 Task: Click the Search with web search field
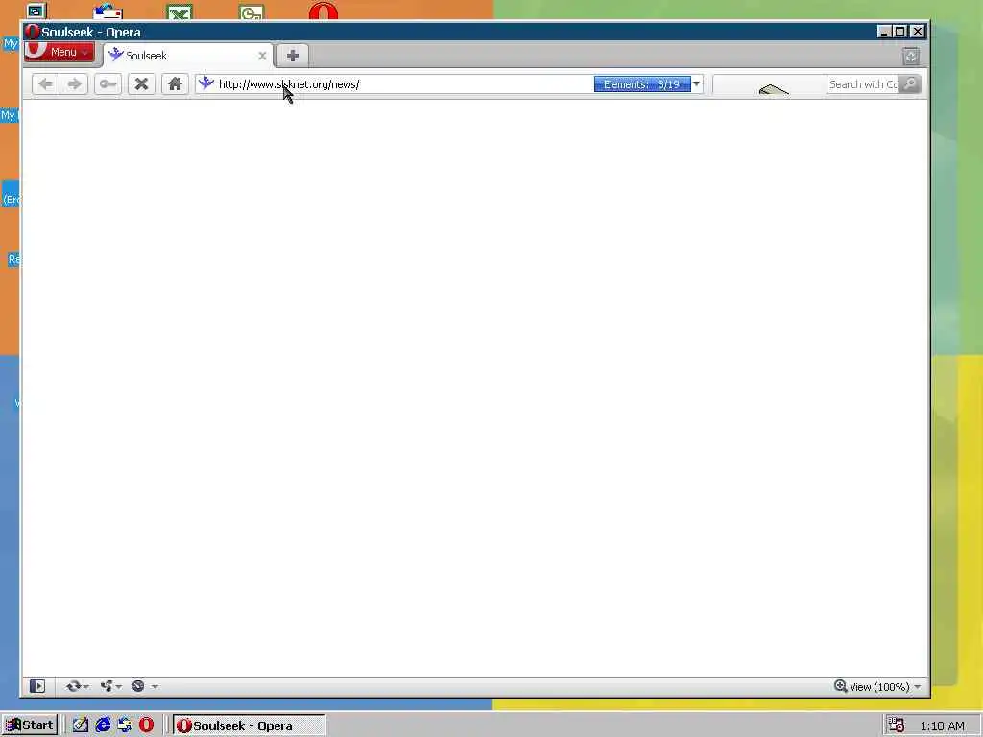[x=863, y=84]
